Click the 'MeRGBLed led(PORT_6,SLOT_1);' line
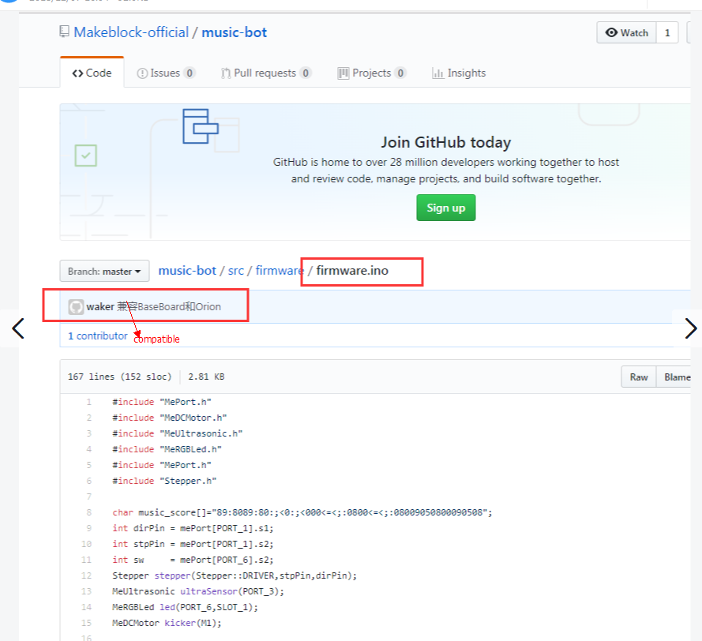Screen dimensions: 702x641 pos(186,607)
